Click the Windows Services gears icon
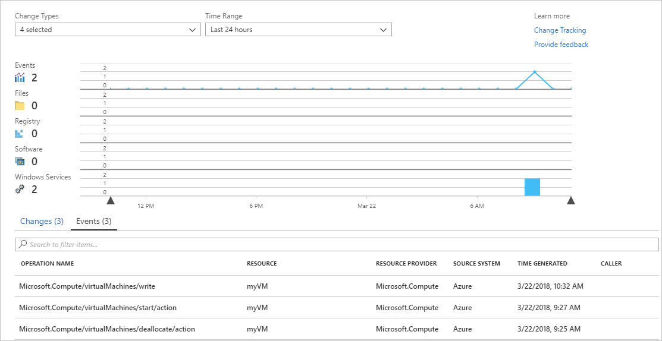Screen dimensions: 662x341 click(x=20, y=190)
